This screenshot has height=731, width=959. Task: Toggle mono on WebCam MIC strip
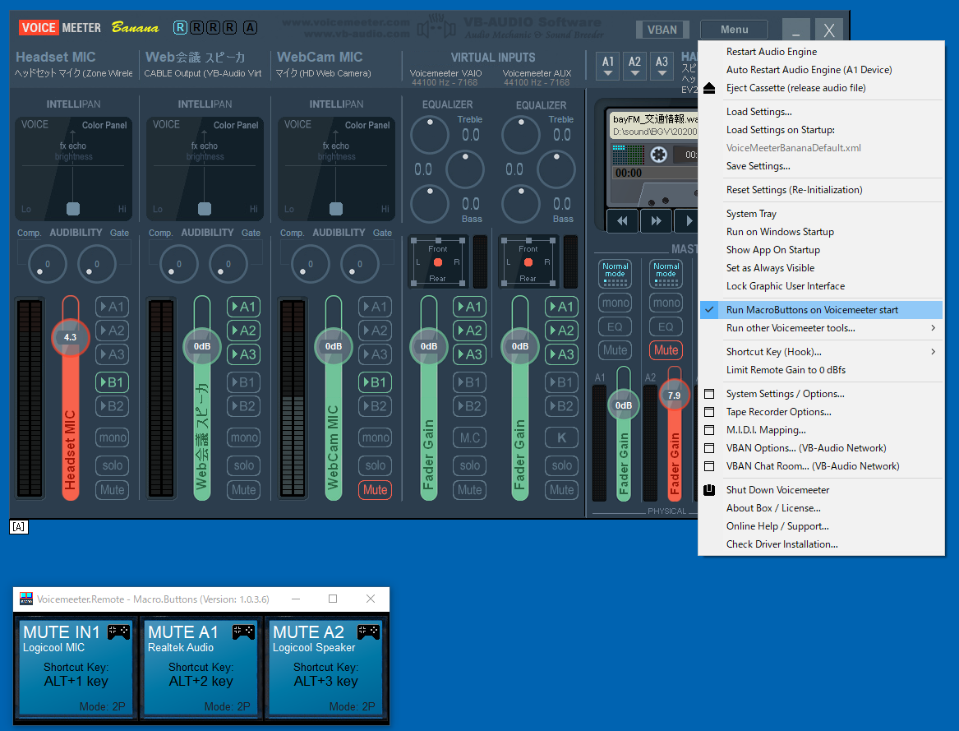pyautogui.click(x=376, y=437)
